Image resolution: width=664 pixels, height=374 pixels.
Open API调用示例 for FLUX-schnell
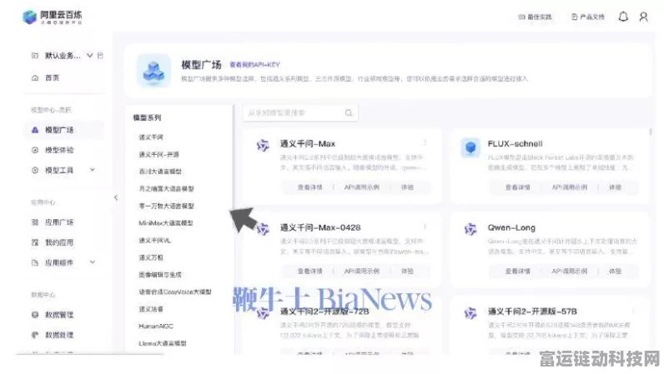(x=570, y=187)
